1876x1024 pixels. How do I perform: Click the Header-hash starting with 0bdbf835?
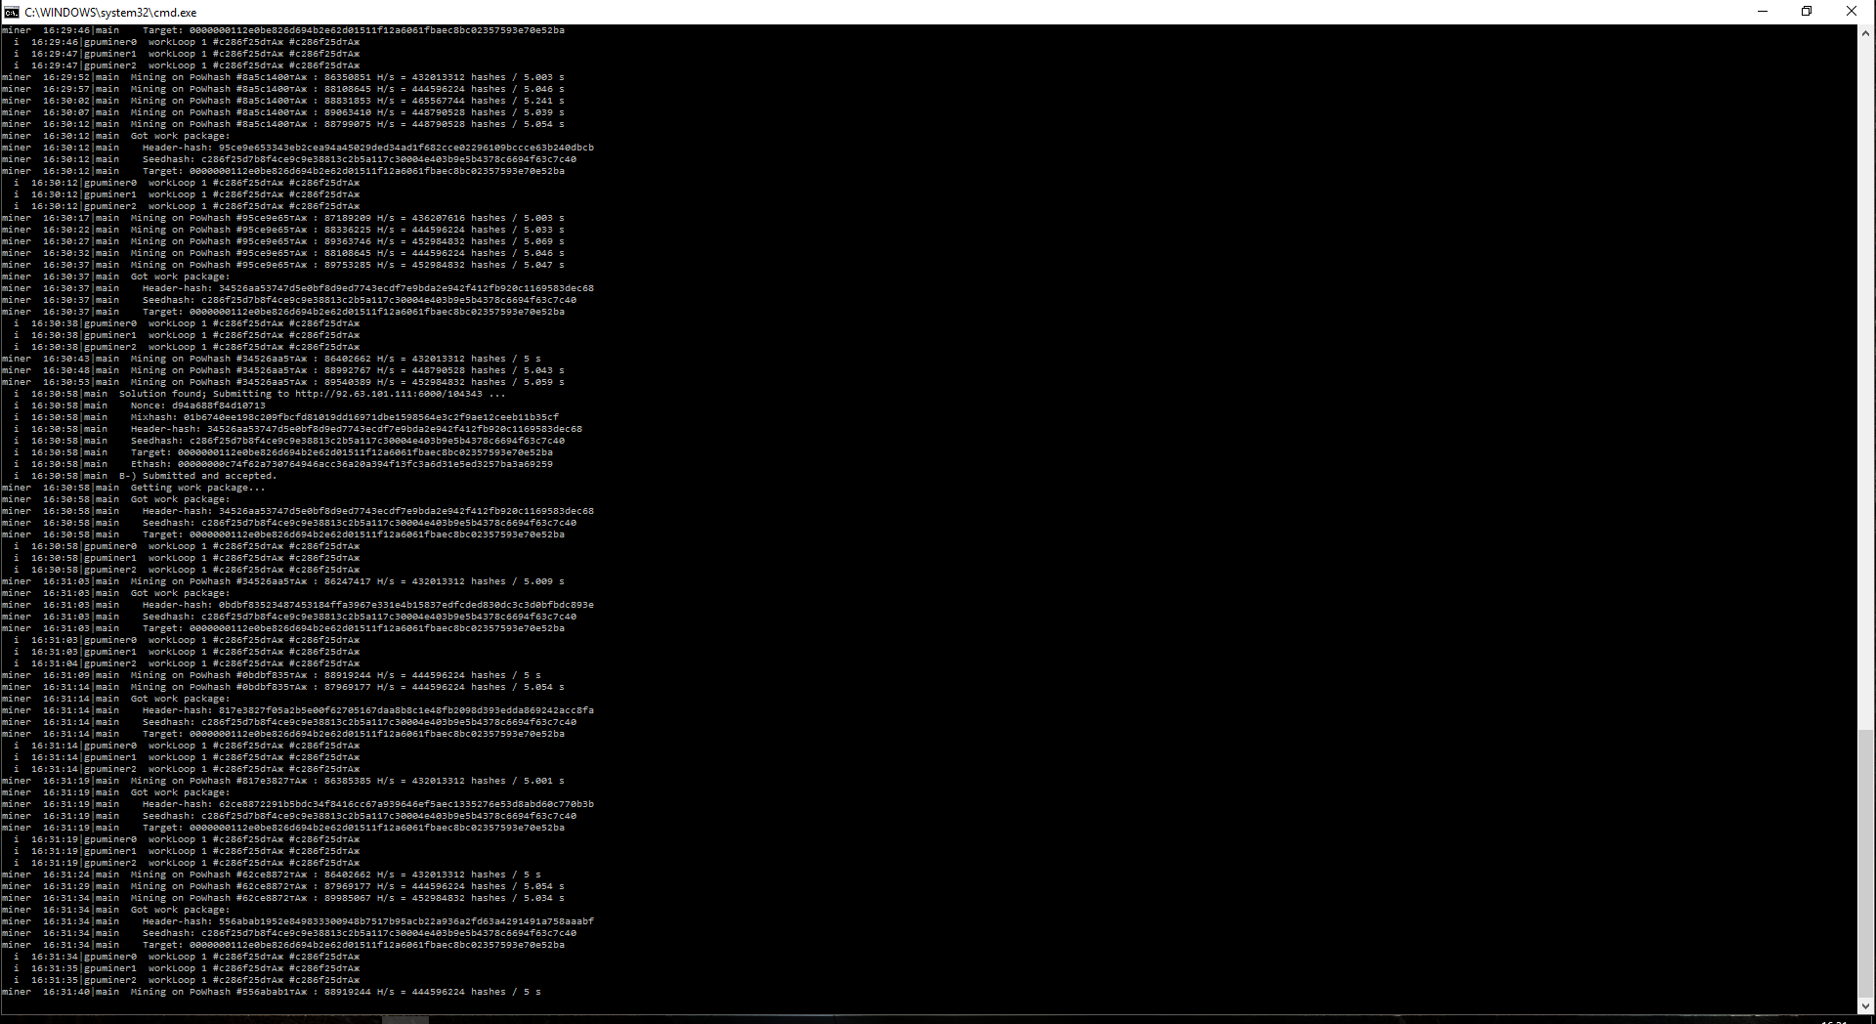[405, 605]
